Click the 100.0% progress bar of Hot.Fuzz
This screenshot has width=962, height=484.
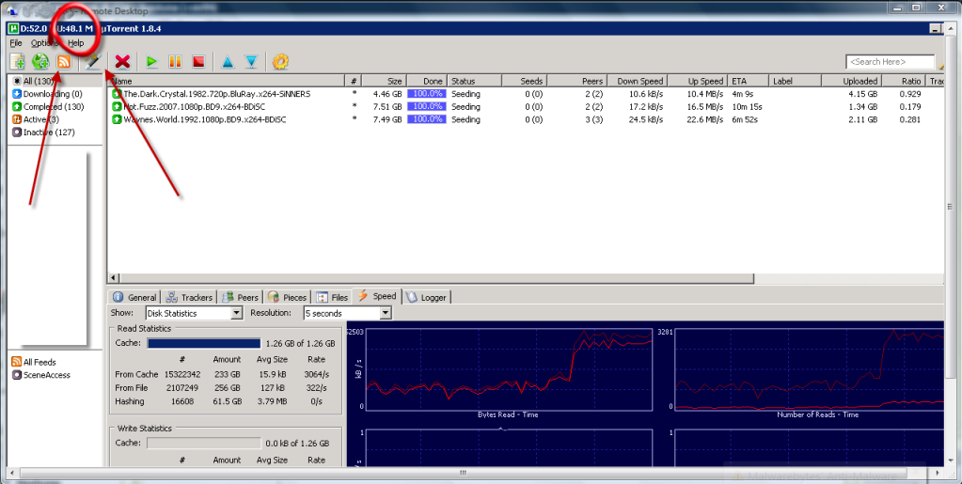coord(426,107)
